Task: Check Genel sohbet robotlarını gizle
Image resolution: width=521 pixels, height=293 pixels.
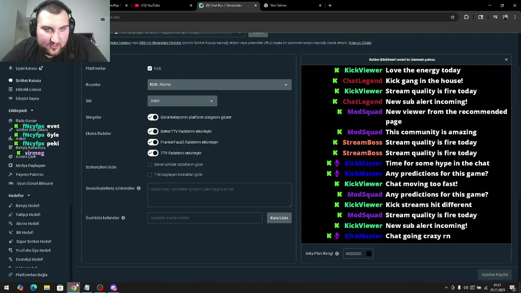Action: (150, 164)
